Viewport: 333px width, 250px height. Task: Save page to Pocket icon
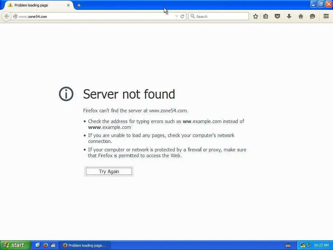coord(277,16)
